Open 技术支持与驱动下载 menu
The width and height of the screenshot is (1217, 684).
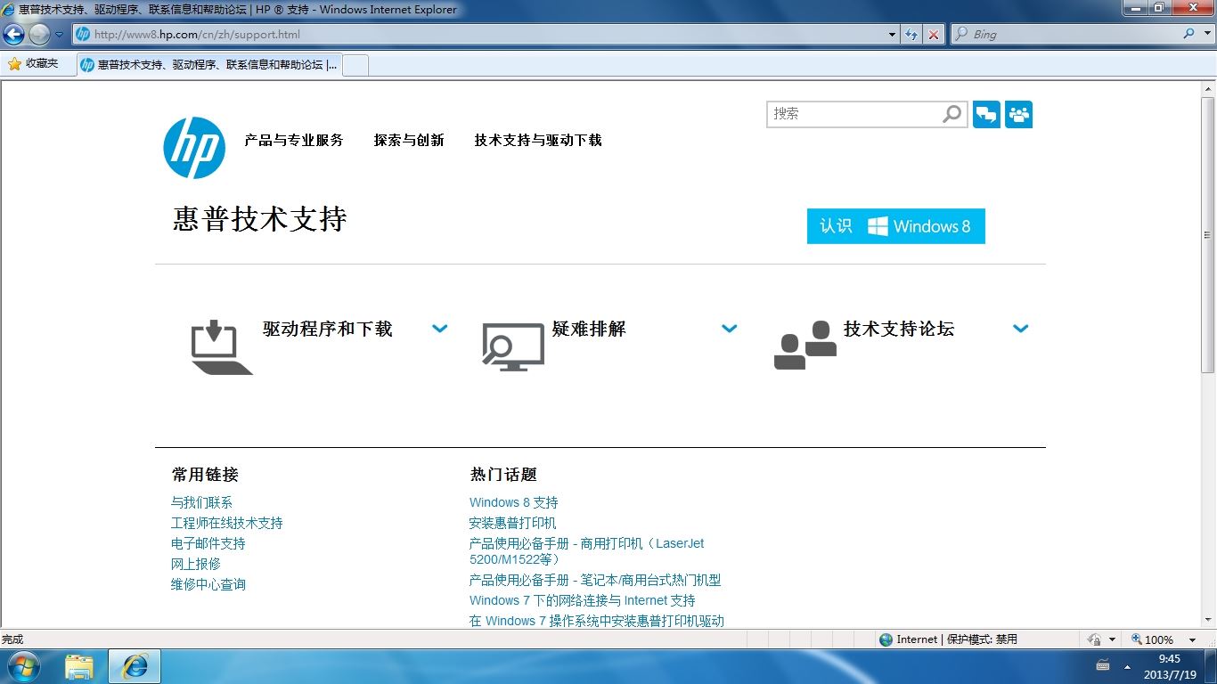click(538, 140)
